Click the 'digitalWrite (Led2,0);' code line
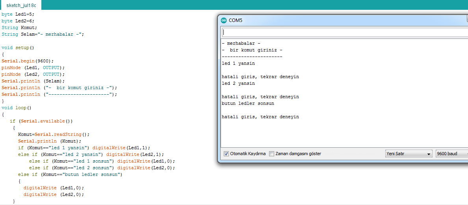The width and height of the screenshot is (468, 205). pyautogui.click(x=54, y=194)
